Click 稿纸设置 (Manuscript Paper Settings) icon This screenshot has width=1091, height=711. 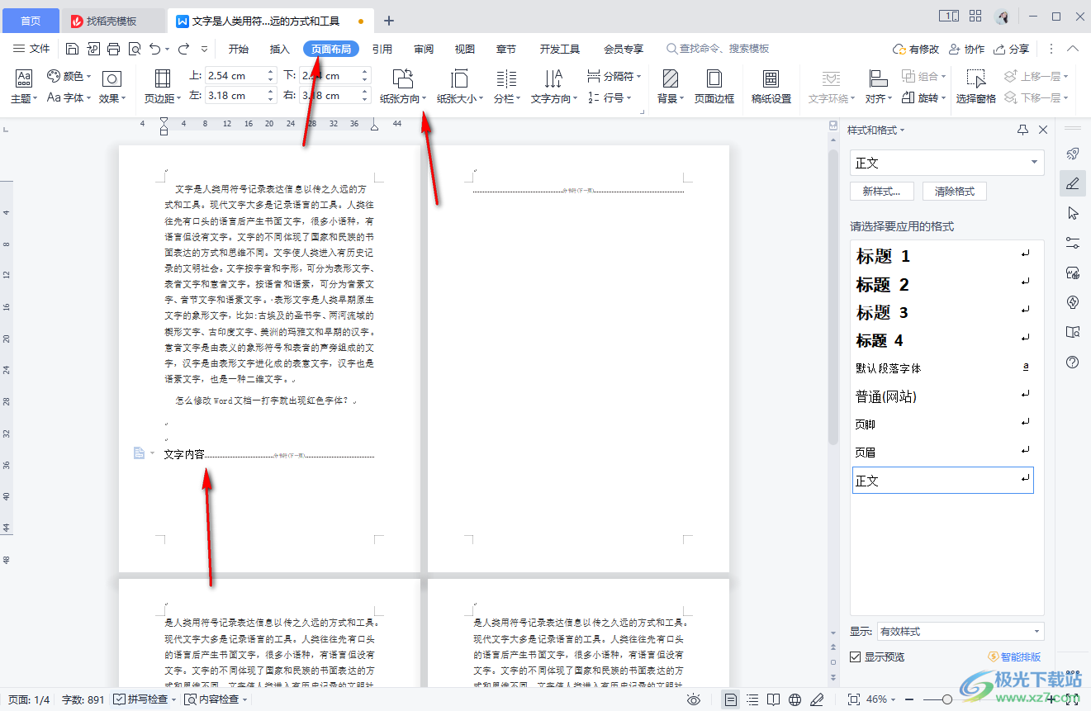coord(771,87)
